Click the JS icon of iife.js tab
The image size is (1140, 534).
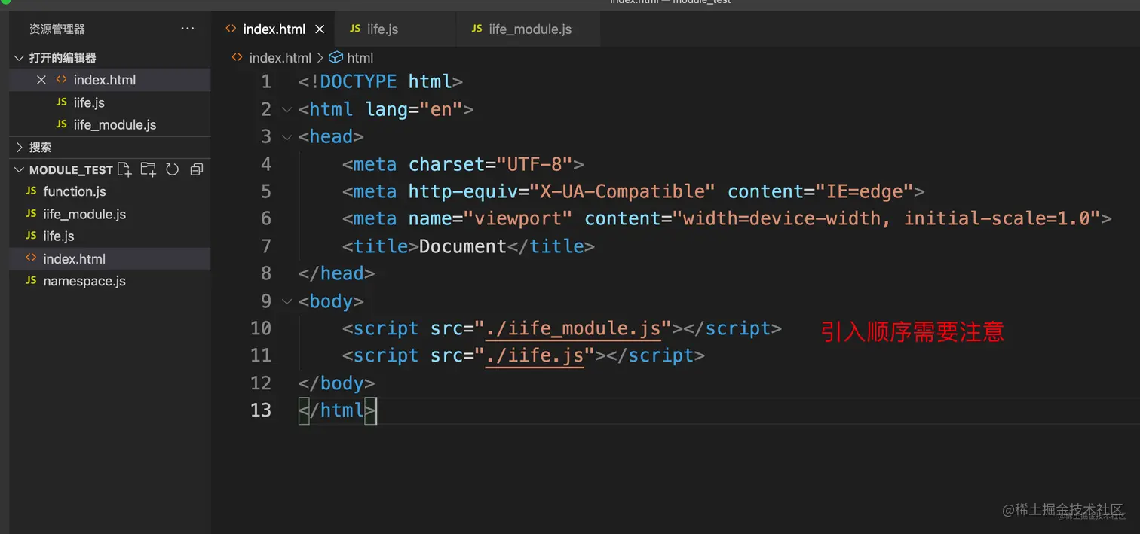pos(355,29)
